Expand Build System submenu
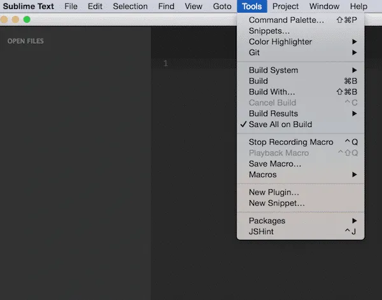This screenshot has width=382, height=300. [x=274, y=70]
